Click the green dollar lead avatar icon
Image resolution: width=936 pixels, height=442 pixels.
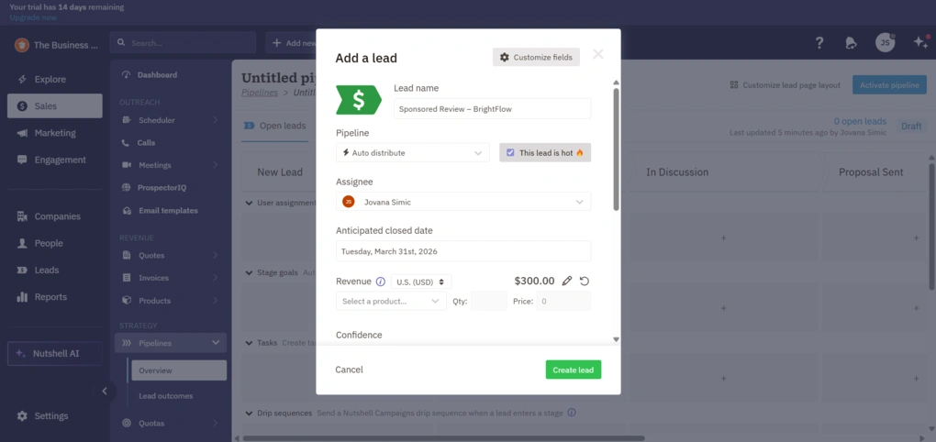point(359,100)
